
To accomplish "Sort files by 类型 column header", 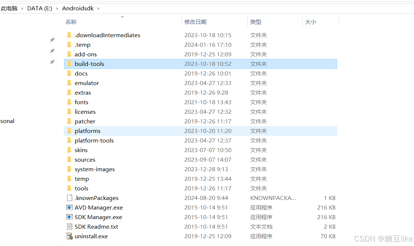I will point(256,22).
